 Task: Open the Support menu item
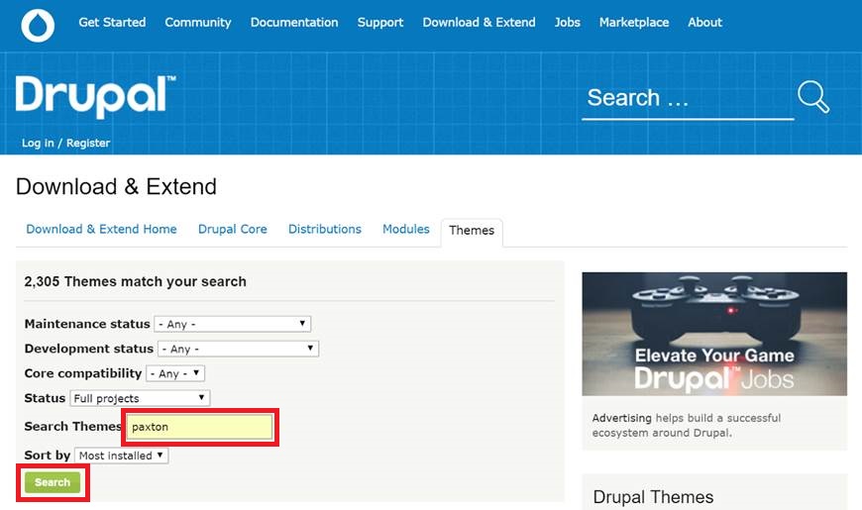coord(380,23)
